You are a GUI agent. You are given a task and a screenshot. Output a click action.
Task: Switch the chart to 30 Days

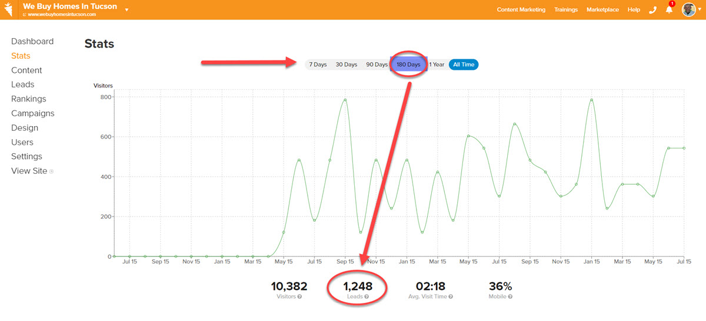[x=346, y=65]
